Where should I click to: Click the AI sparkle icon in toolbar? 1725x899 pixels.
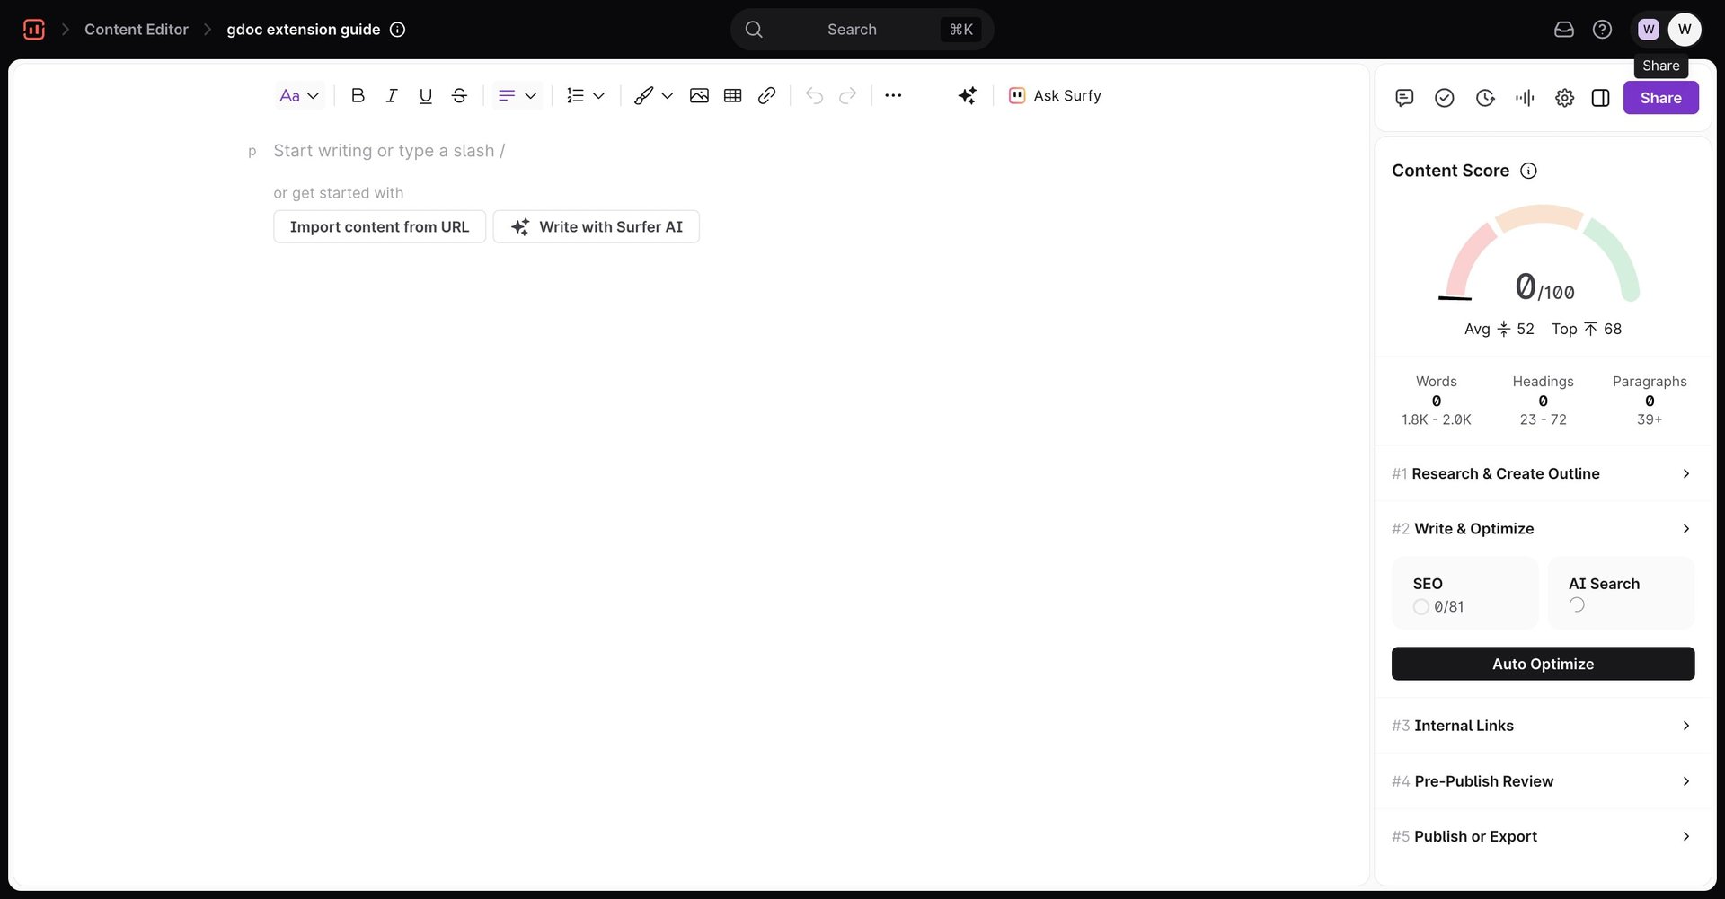(967, 96)
